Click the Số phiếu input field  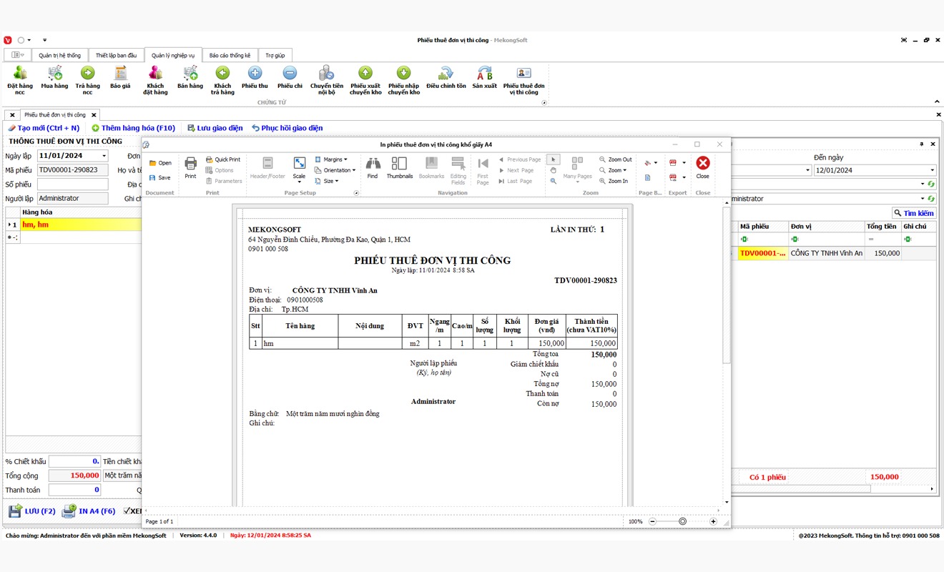click(72, 184)
